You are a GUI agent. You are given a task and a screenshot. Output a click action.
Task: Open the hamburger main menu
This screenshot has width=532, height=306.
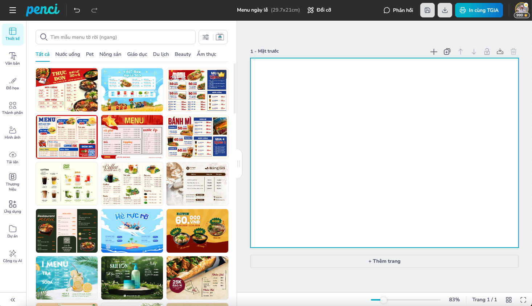click(x=13, y=10)
